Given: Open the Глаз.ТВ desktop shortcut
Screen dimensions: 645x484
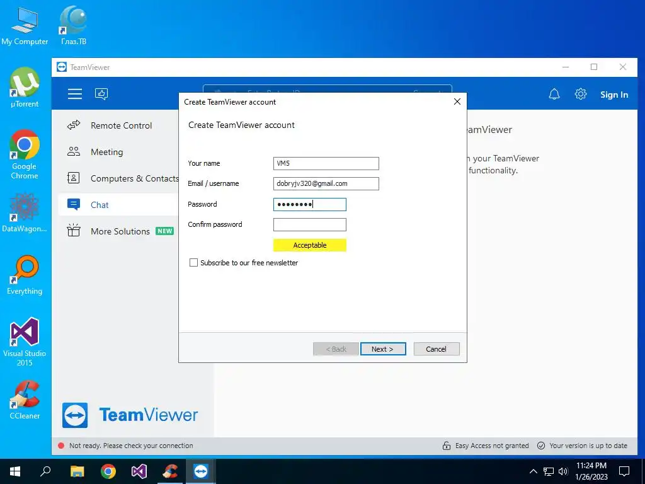Looking at the screenshot, I should (x=74, y=25).
